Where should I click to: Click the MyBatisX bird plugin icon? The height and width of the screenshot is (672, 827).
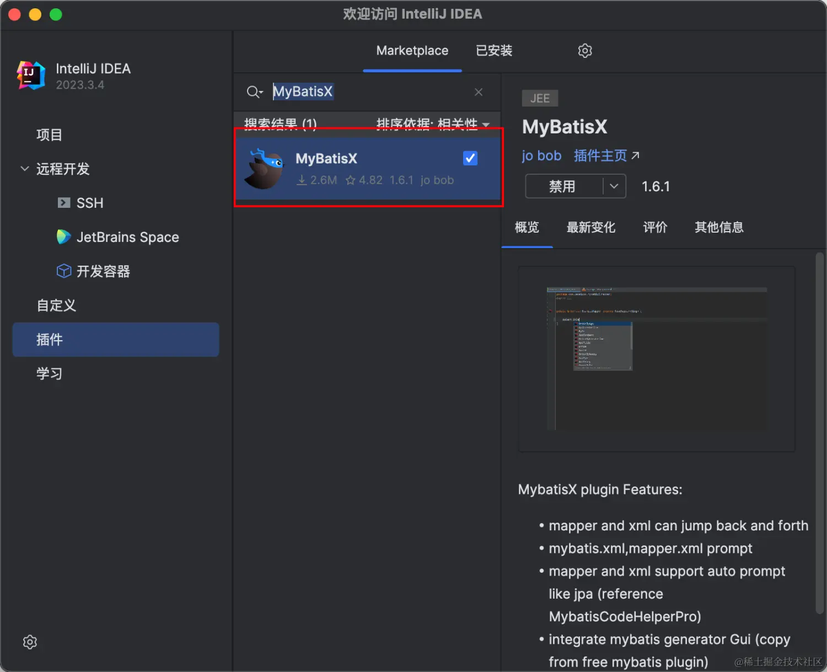[265, 169]
